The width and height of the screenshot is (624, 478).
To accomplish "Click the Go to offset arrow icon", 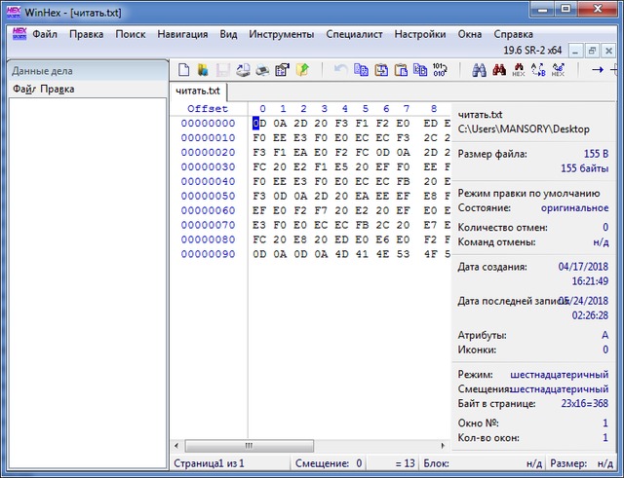I will 598,70.
